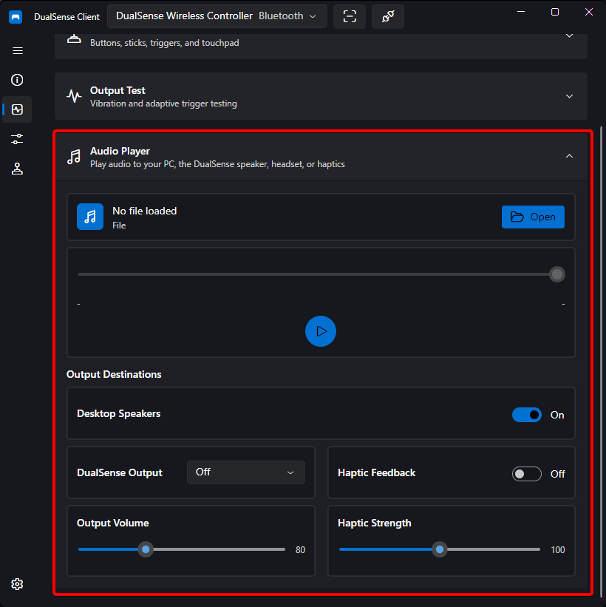Select the diagnostics waveform sidebar icon
Screen dimensions: 606x607
point(17,109)
